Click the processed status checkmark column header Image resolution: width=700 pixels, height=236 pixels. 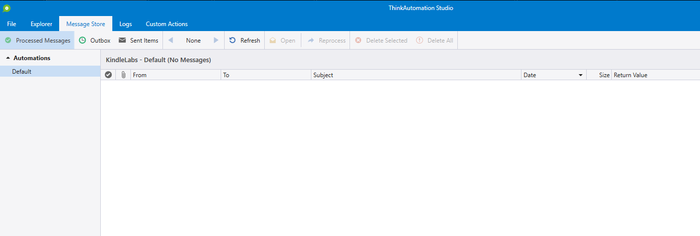(x=108, y=75)
